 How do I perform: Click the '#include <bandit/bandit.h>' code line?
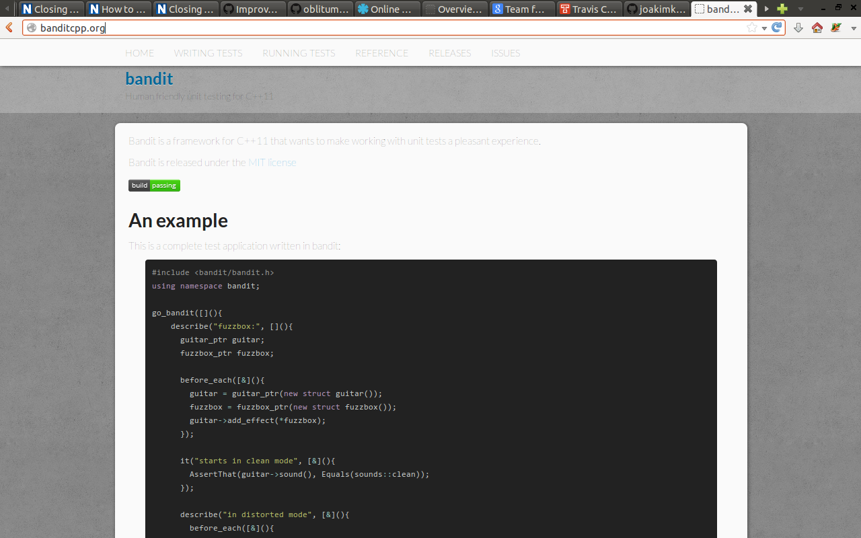(213, 272)
